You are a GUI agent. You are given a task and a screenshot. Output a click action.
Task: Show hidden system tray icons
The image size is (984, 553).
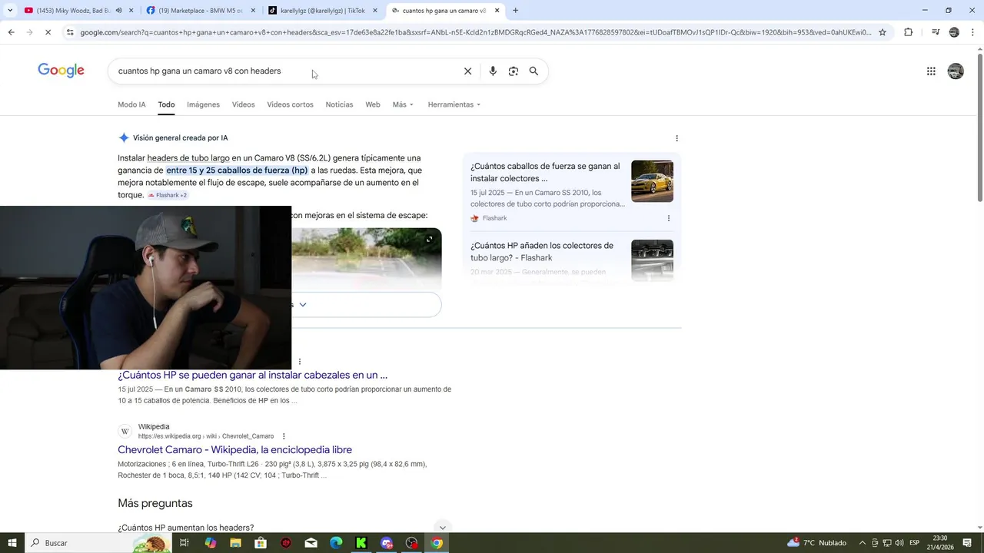[862, 543]
